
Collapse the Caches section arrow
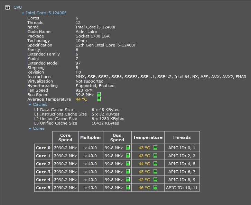pyautogui.click(x=30, y=105)
